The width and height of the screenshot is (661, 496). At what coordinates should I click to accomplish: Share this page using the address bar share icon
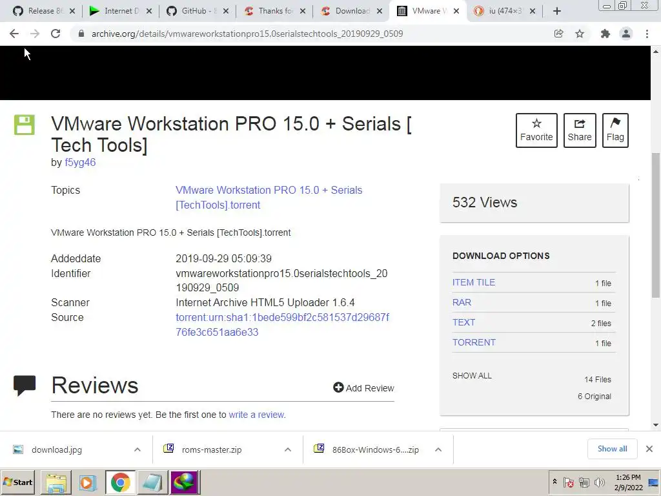tap(558, 34)
